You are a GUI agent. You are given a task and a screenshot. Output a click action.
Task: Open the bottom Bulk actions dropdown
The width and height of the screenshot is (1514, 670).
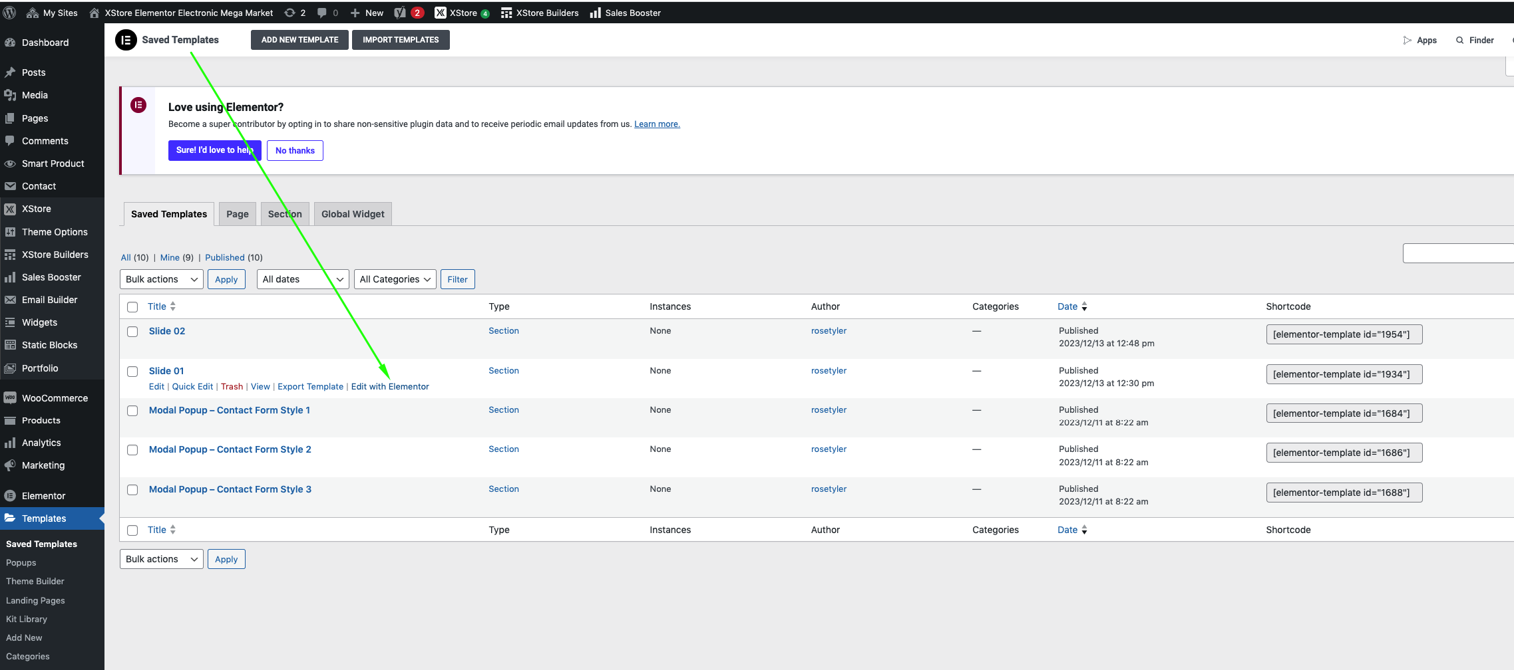click(162, 559)
